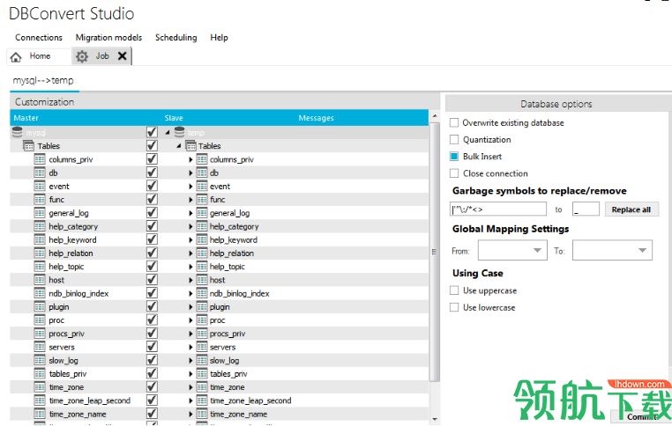672x426 pixels.
Task: Click the master mysql database icon
Action: [x=17, y=132]
